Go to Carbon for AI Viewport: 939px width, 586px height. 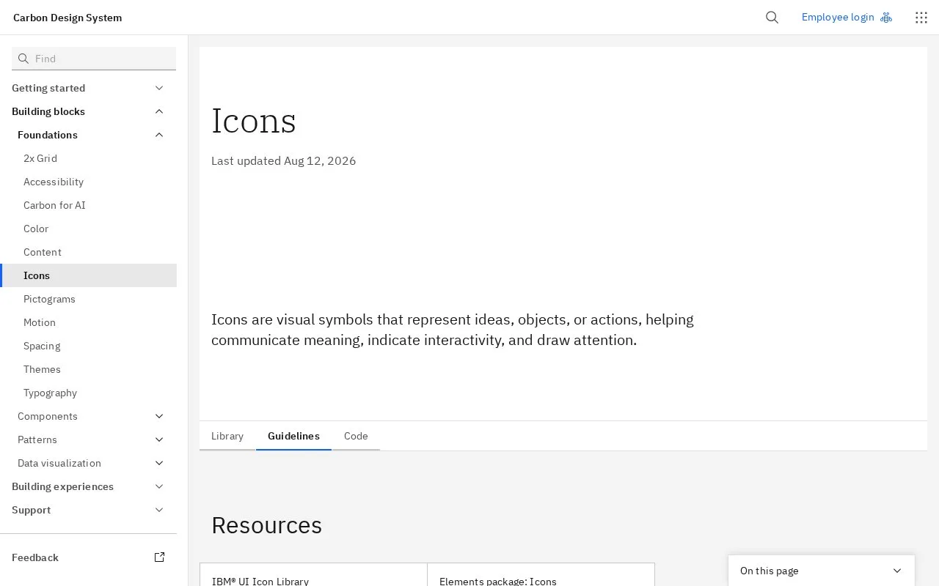click(x=88, y=205)
